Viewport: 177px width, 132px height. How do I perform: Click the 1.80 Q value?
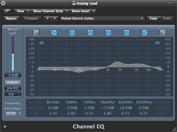pos(107,113)
